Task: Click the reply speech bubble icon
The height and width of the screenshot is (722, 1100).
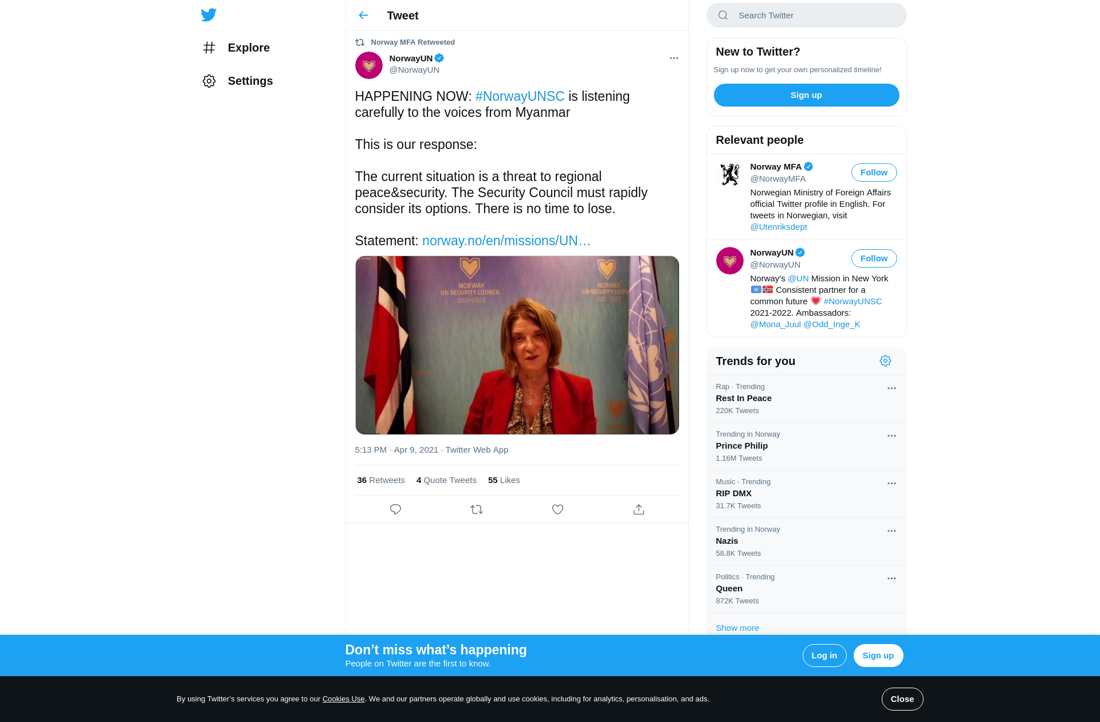Action: pos(395,509)
